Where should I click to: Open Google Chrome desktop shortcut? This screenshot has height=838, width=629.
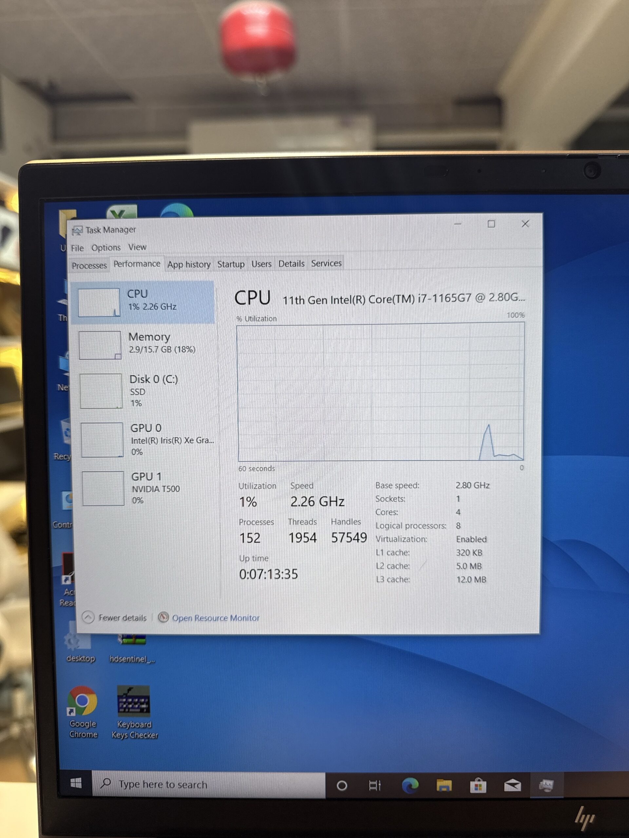click(83, 711)
